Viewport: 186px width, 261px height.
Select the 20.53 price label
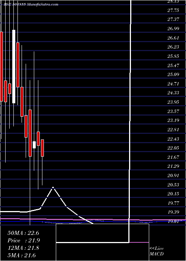(x=173, y=185)
